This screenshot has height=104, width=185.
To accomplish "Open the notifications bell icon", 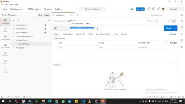I will [x=158, y=9].
